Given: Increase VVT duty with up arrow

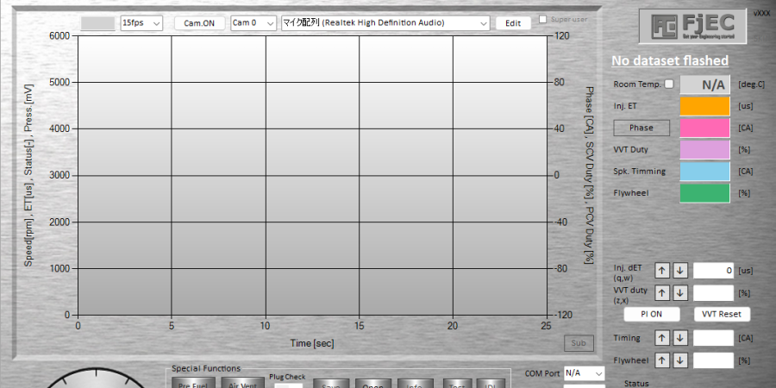Looking at the screenshot, I should coord(662,293).
